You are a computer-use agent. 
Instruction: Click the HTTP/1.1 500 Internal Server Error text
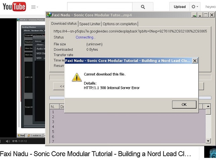112,88
